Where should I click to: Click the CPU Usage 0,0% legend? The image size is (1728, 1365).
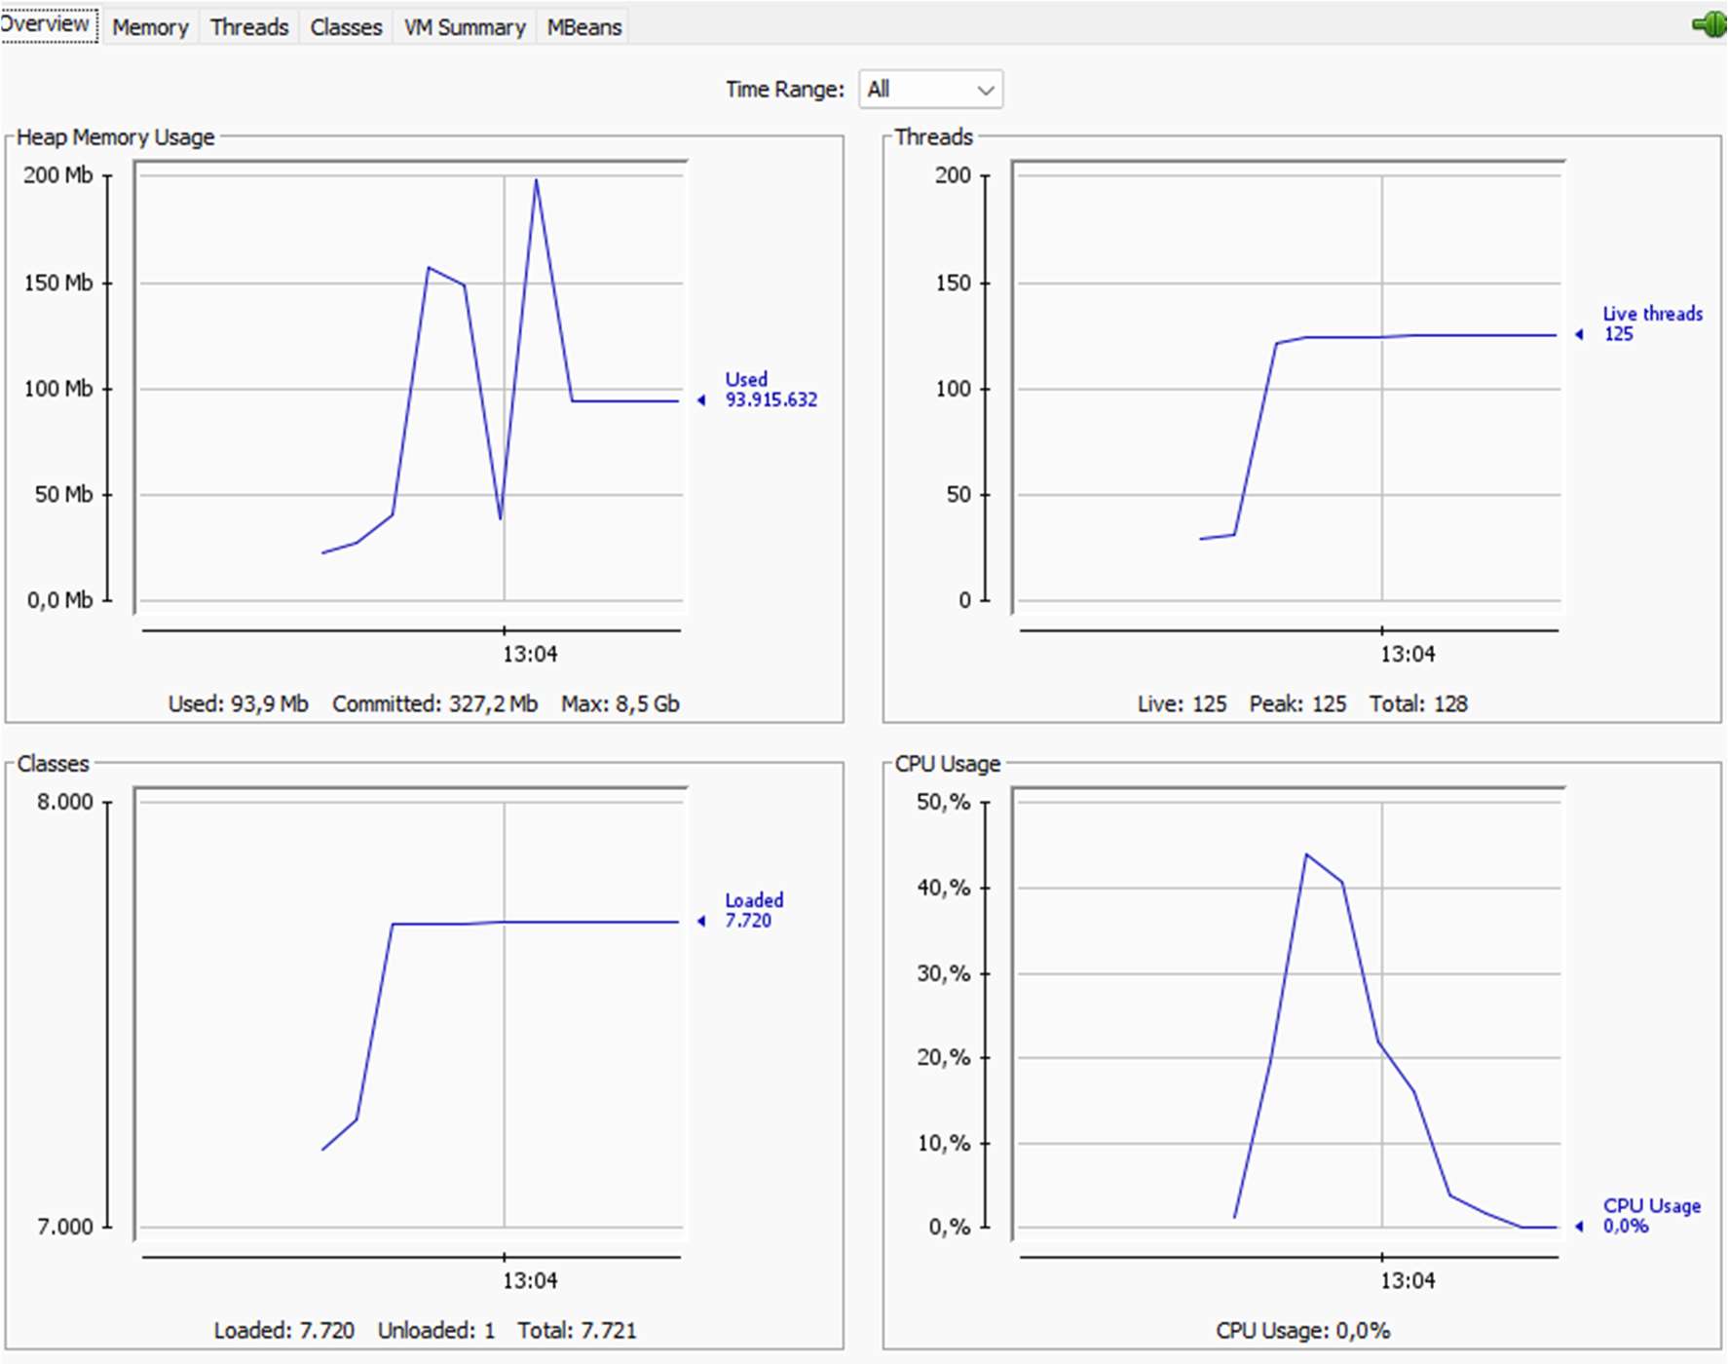pyautogui.click(x=1651, y=1216)
